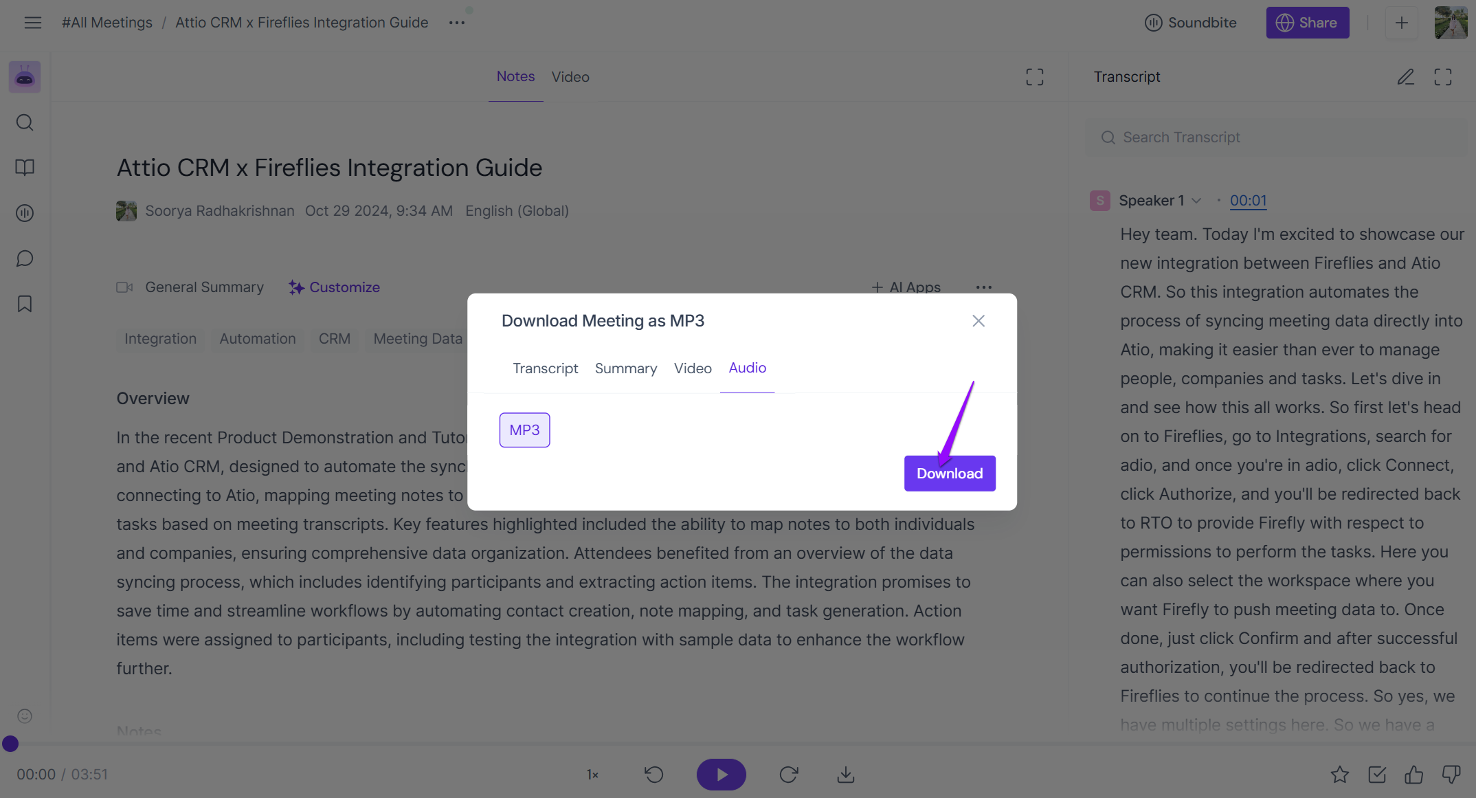Switch to the Transcript download tab
The width and height of the screenshot is (1476, 798).
click(544, 366)
